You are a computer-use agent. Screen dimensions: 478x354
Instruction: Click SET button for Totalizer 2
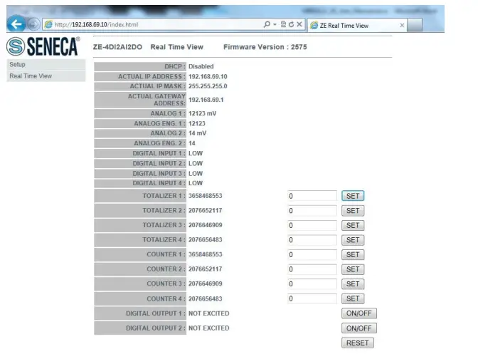[x=353, y=211]
